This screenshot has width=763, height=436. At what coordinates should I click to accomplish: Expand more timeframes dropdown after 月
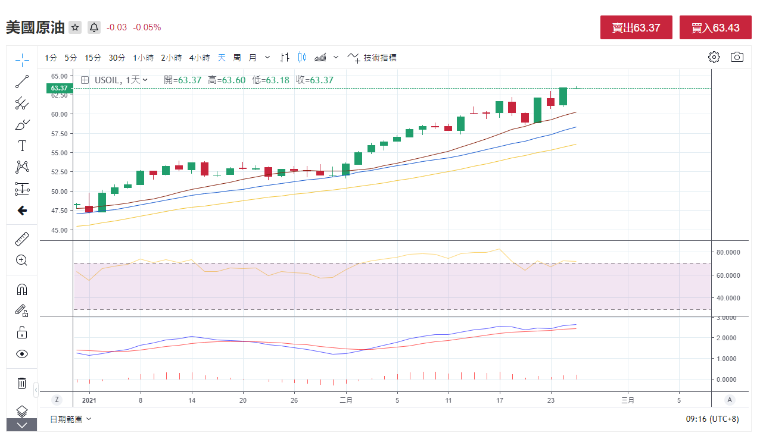click(x=267, y=58)
